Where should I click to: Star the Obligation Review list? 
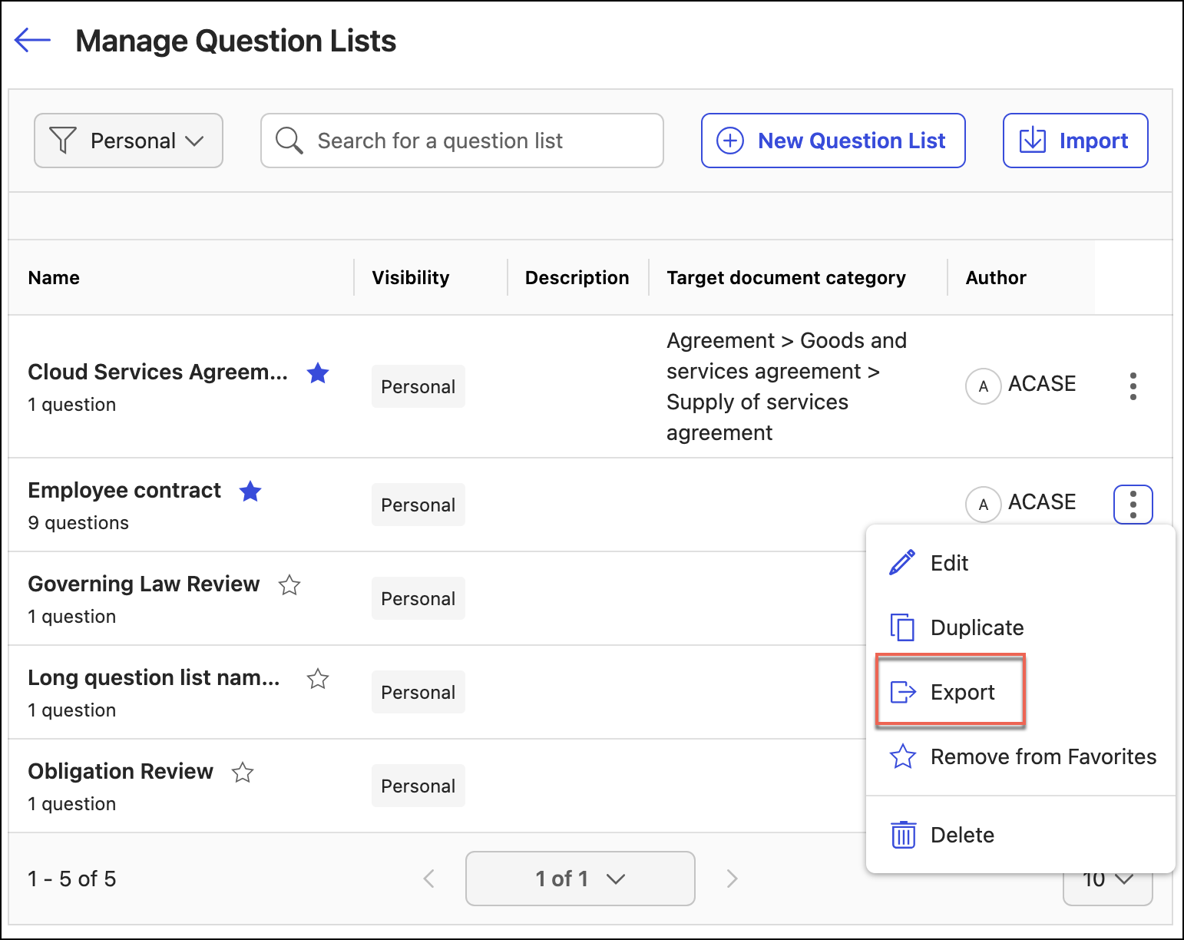[x=243, y=773]
